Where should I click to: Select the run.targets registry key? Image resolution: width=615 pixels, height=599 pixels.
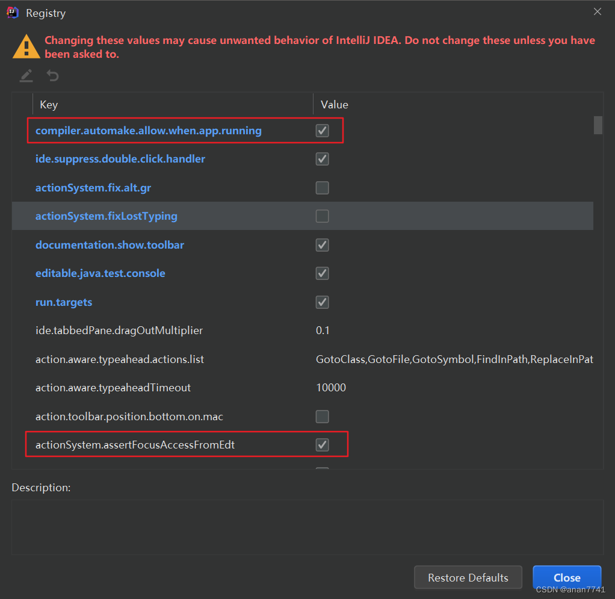tap(64, 302)
